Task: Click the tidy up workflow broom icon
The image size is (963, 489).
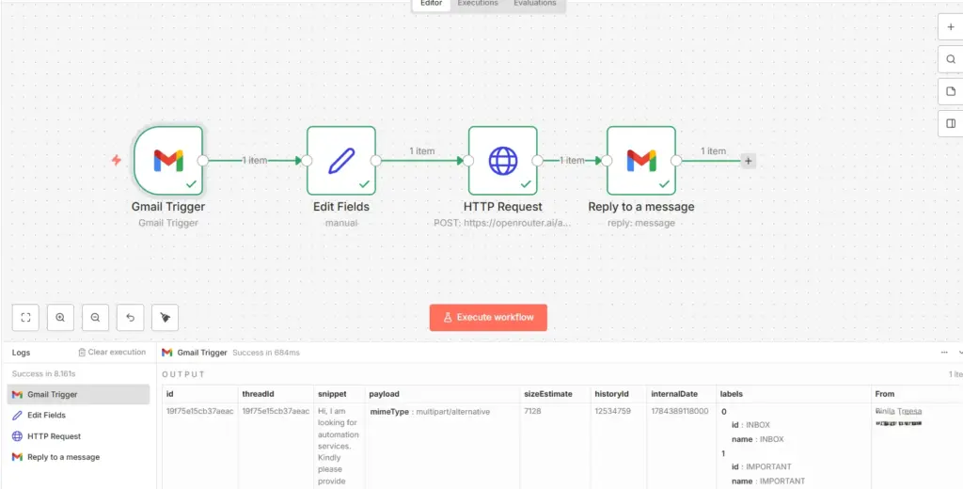Action: [x=166, y=318]
